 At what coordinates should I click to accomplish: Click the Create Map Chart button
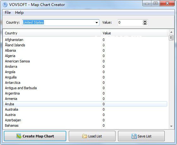pos(35,136)
